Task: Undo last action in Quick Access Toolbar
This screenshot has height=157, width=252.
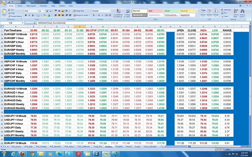Action: click(x=12, y=2)
